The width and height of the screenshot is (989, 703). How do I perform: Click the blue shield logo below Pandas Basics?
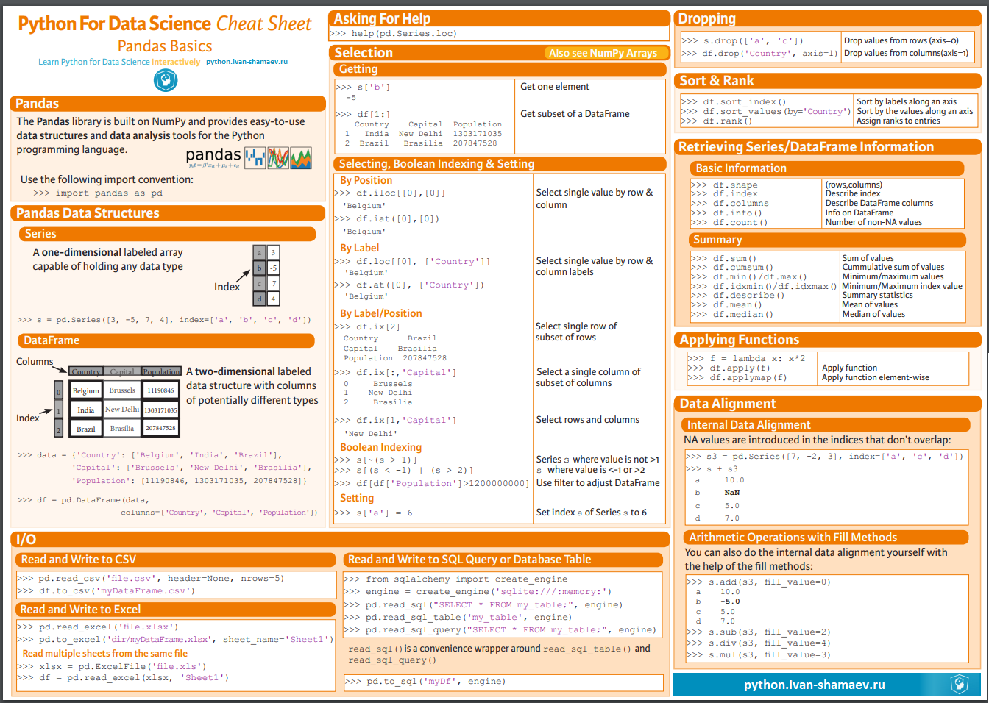click(165, 80)
